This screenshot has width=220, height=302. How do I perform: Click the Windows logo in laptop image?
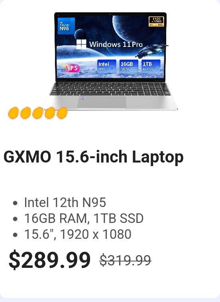point(81,44)
